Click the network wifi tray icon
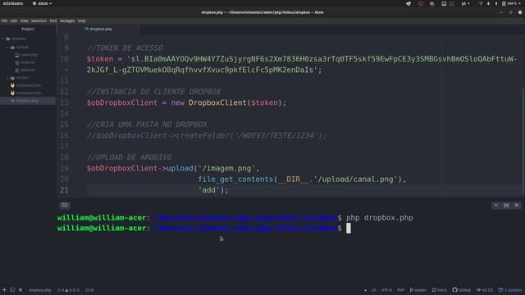 tap(481, 3)
